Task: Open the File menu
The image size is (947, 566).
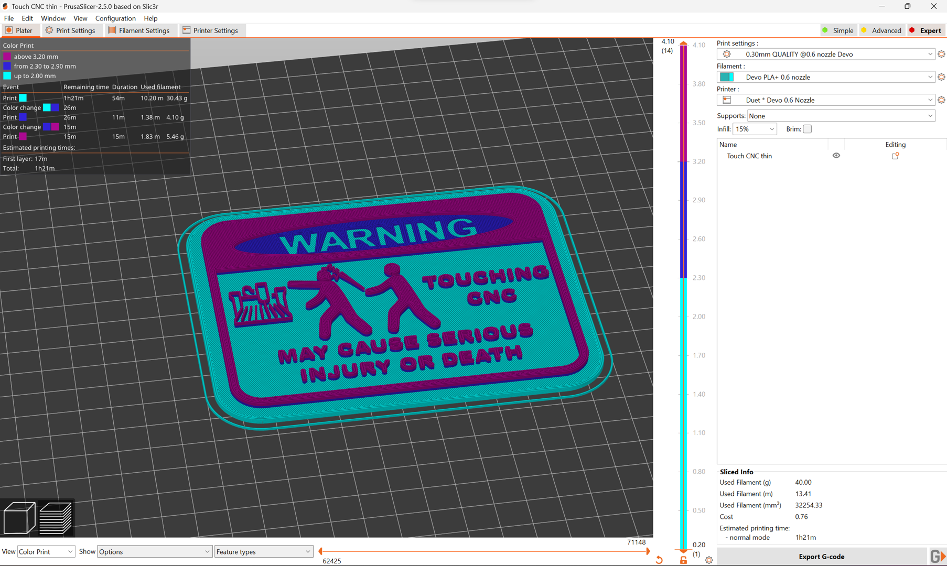Action: pos(9,18)
